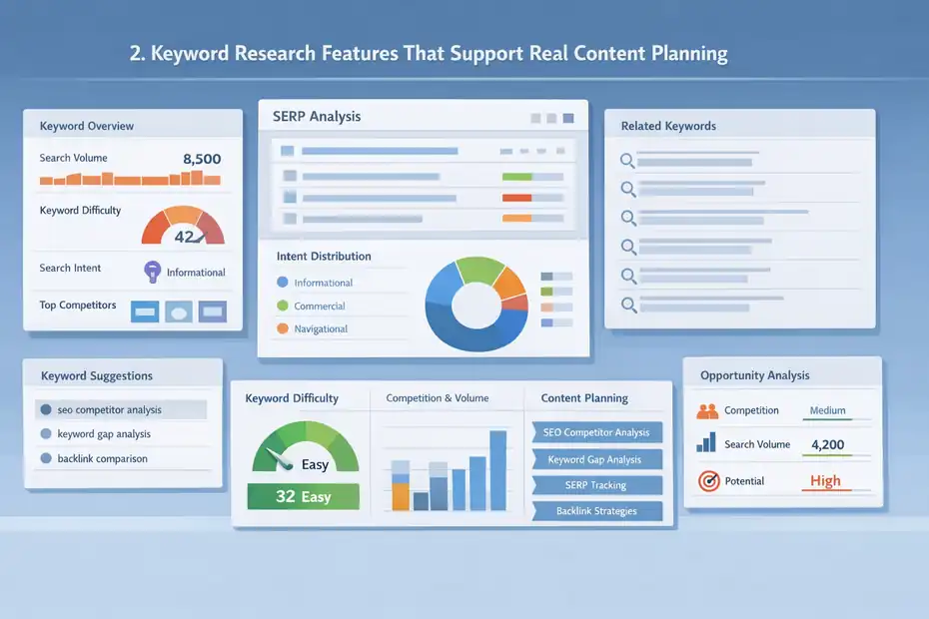Click the tallest bar in Competition & Volume chart
The height and width of the screenshot is (619, 929).
coord(497,470)
